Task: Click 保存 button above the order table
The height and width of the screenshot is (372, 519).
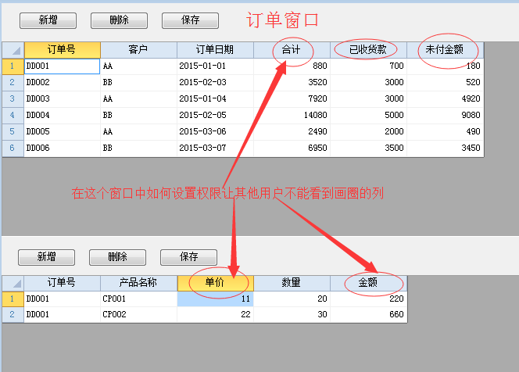Action: 190,20
